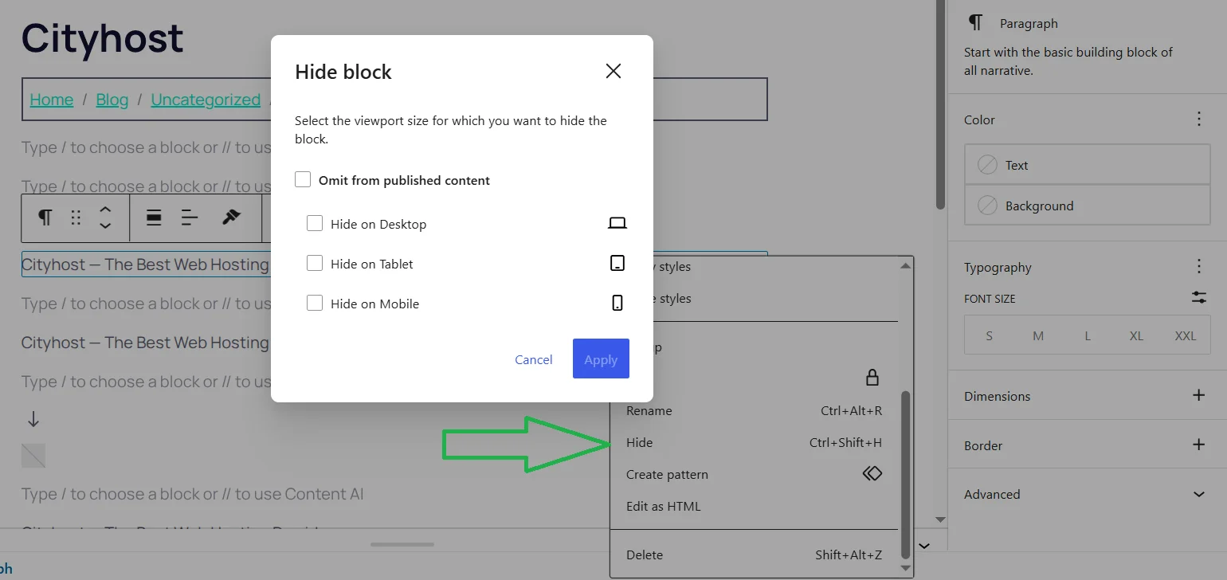Image resolution: width=1227 pixels, height=580 pixels.
Task: Click Cancel in the Hide block dialog
Action: tap(534, 359)
